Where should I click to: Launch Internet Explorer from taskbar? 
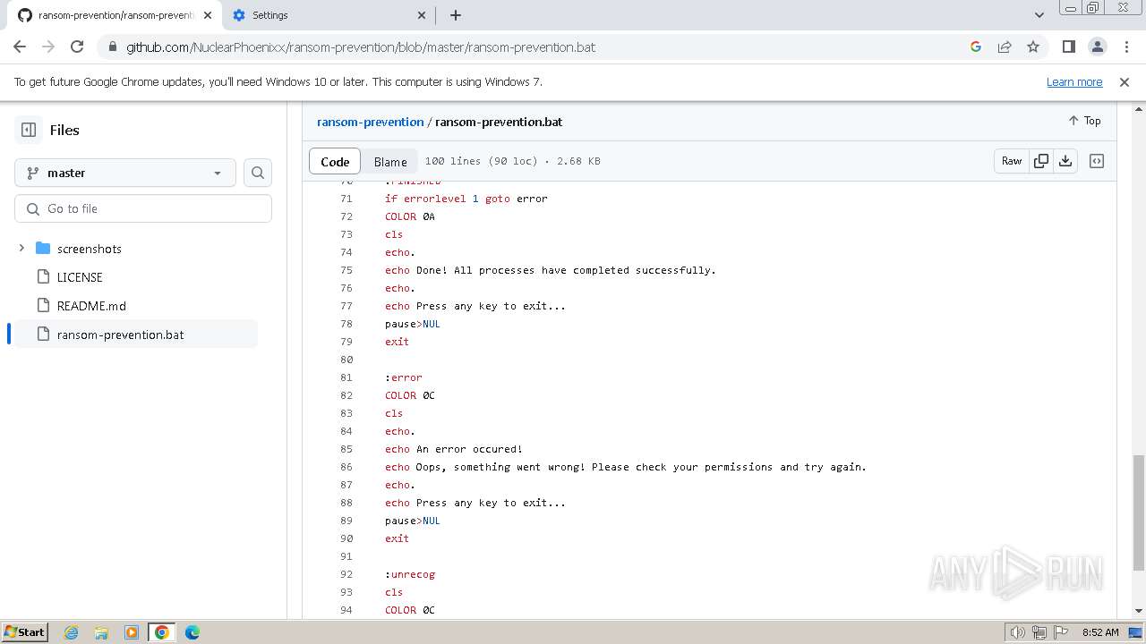click(x=71, y=632)
